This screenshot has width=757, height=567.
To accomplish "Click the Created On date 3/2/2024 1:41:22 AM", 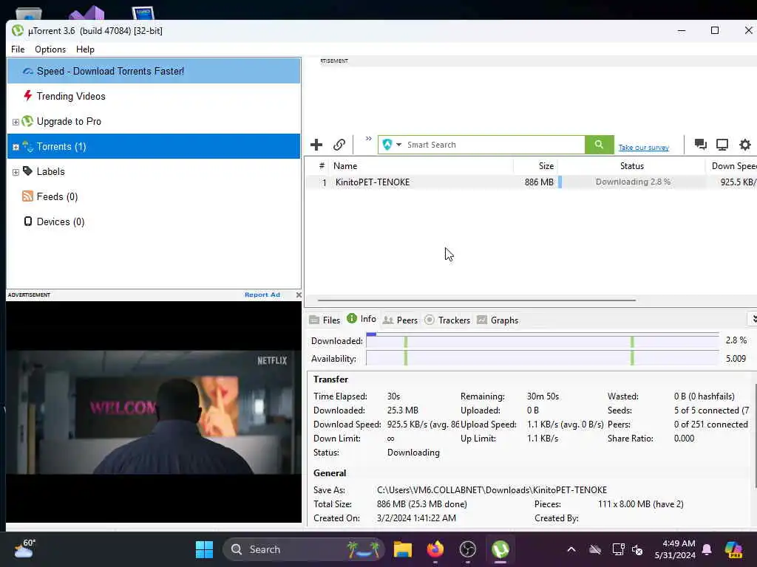I will (416, 518).
